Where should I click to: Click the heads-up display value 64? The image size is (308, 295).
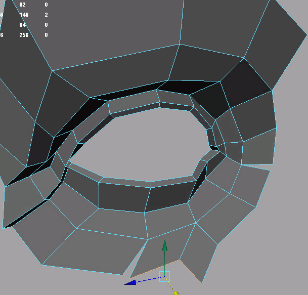(x=23, y=25)
